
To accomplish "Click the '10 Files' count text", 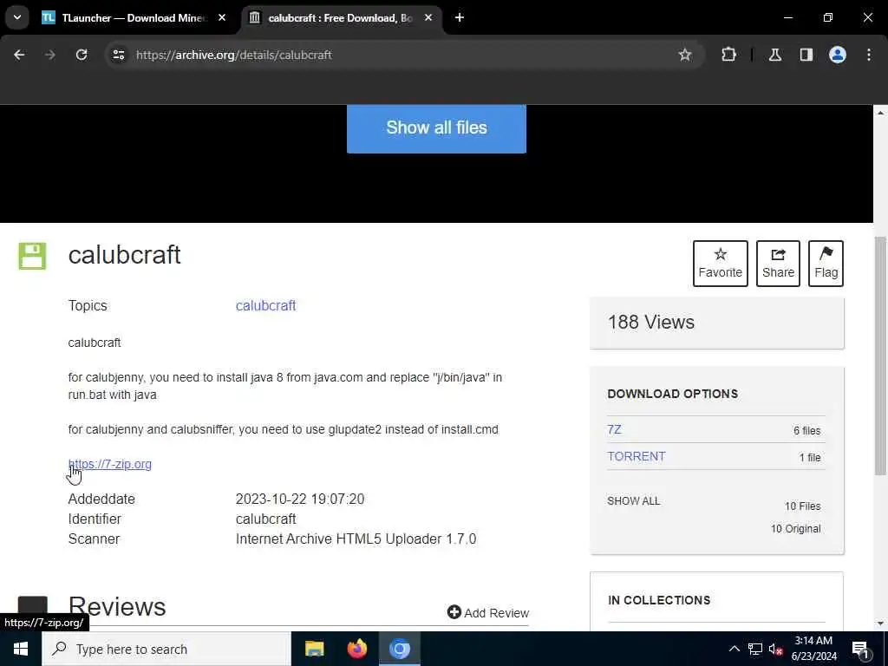I will click(802, 506).
